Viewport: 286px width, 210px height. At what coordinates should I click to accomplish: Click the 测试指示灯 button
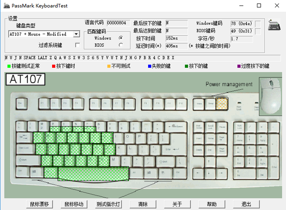tap(109, 204)
